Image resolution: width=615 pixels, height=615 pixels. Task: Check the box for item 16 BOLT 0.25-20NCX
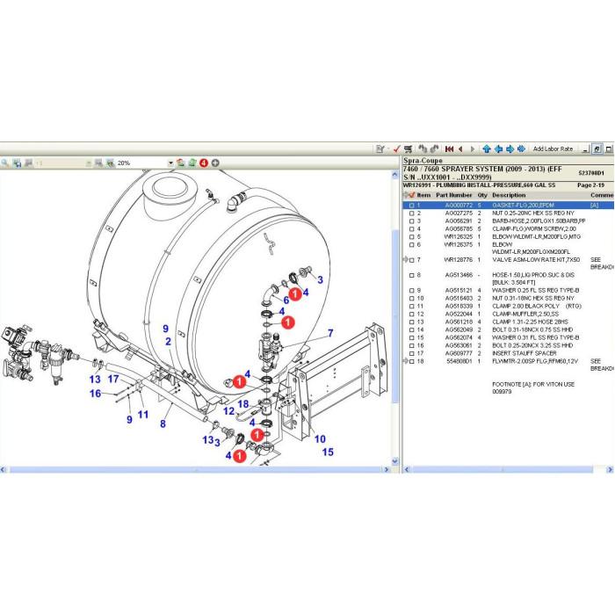pyautogui.click(x=412, y=345)
